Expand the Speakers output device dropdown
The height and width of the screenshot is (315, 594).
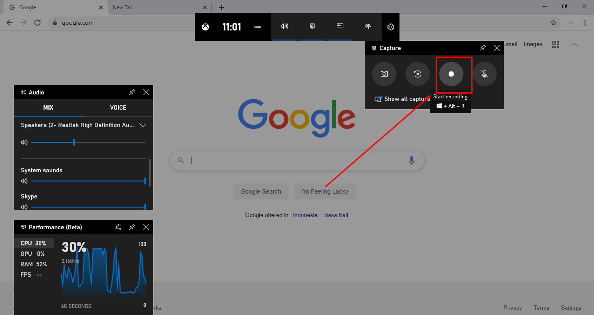point(143,125)
